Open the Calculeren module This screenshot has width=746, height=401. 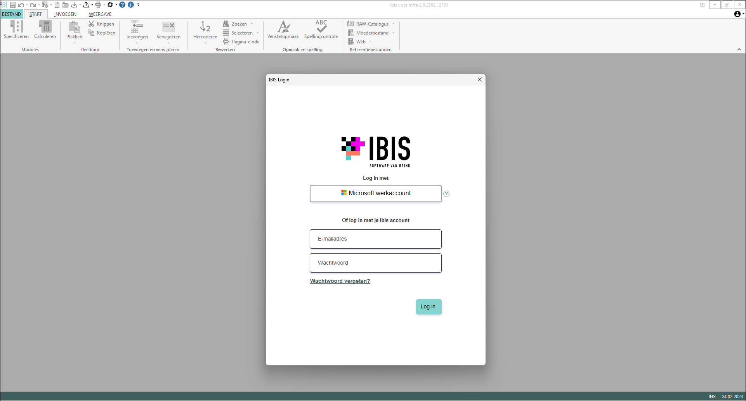(x=45, y=29)
